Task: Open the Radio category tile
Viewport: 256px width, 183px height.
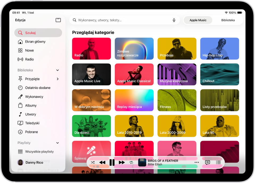Action: click(91, 49)
